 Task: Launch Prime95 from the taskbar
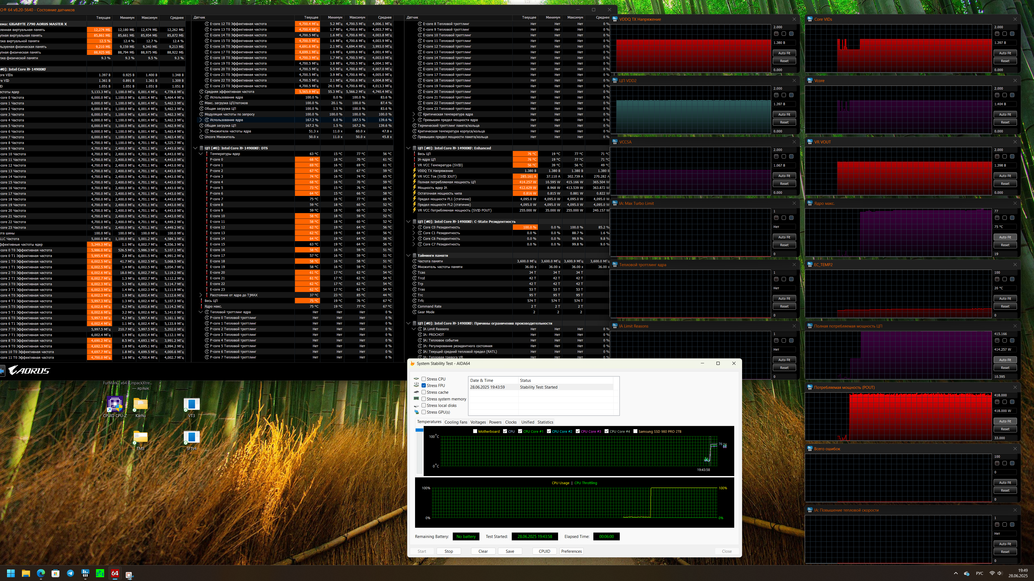(100, 573)
